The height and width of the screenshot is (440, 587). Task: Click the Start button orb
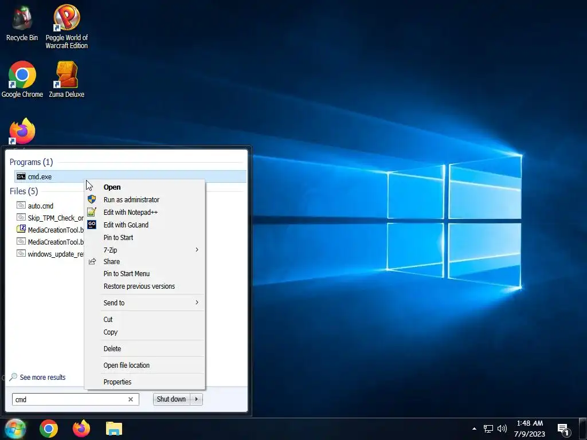pyautogui.click(x=15, y=429)
